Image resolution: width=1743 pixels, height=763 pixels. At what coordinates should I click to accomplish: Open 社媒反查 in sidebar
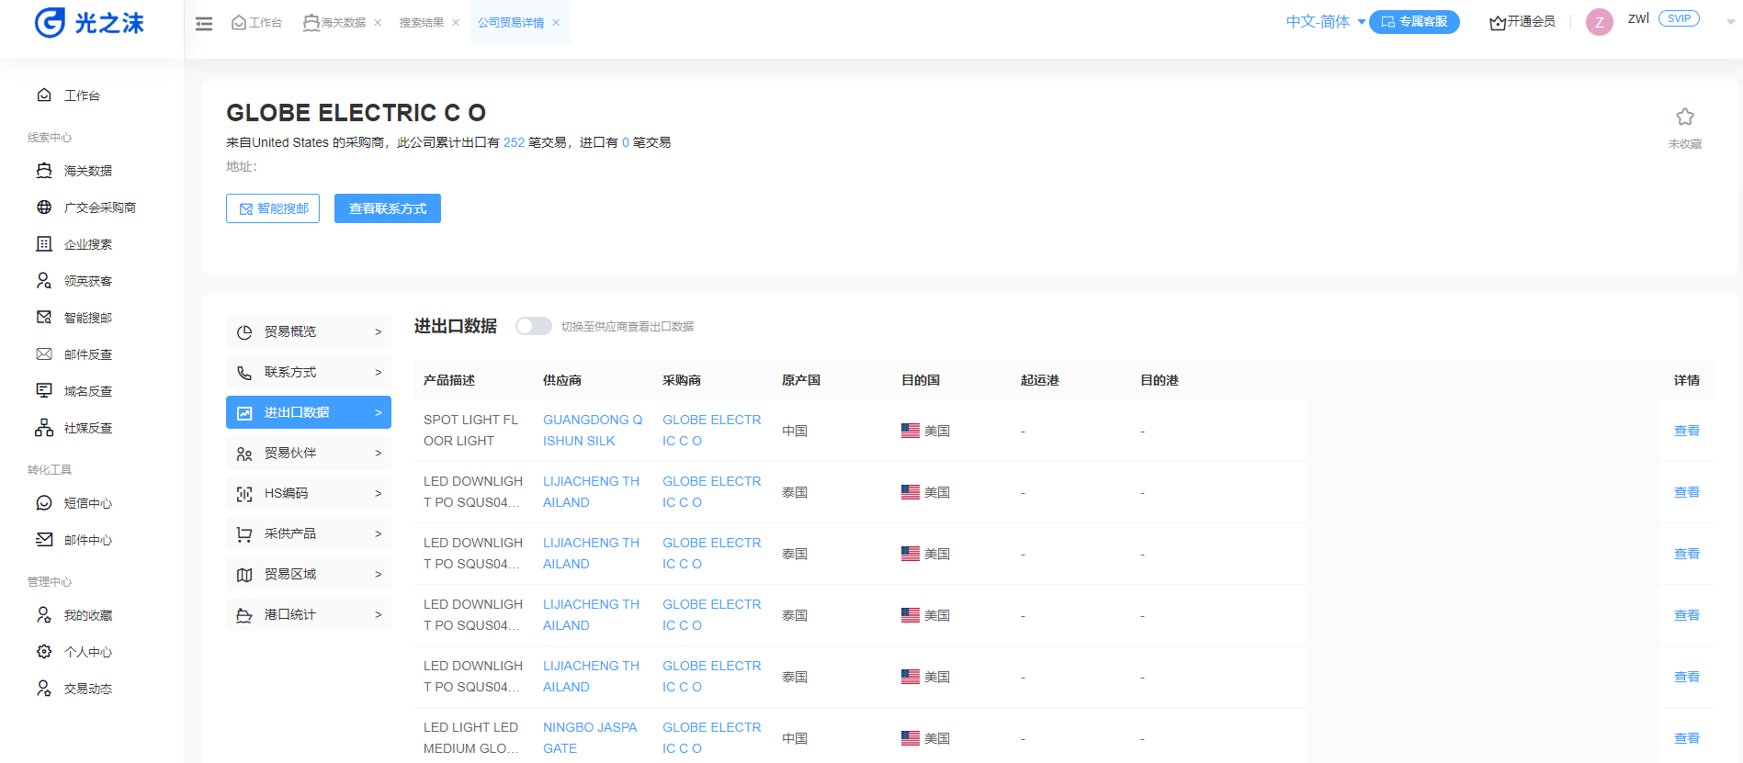click(87, 428)
